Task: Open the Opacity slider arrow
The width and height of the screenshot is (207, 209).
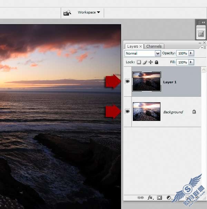Action: tap(191, 53)
